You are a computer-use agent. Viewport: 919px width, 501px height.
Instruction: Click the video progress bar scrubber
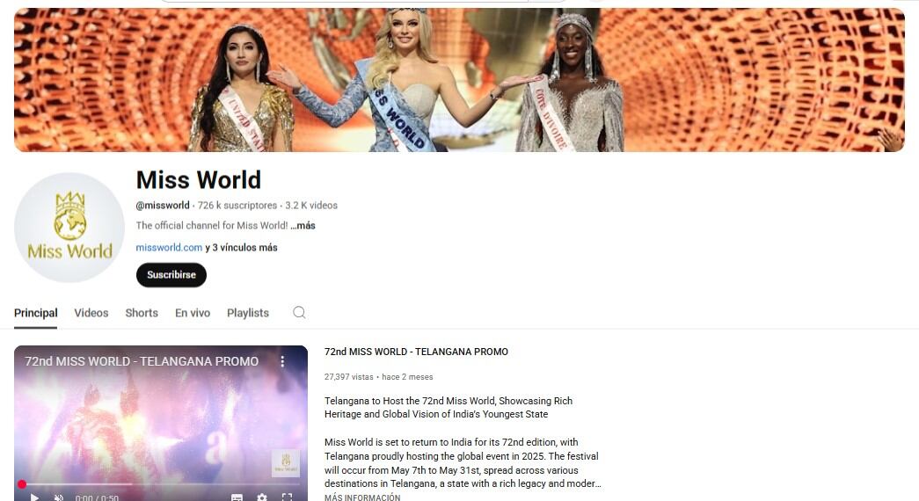[x=22, y=484]
